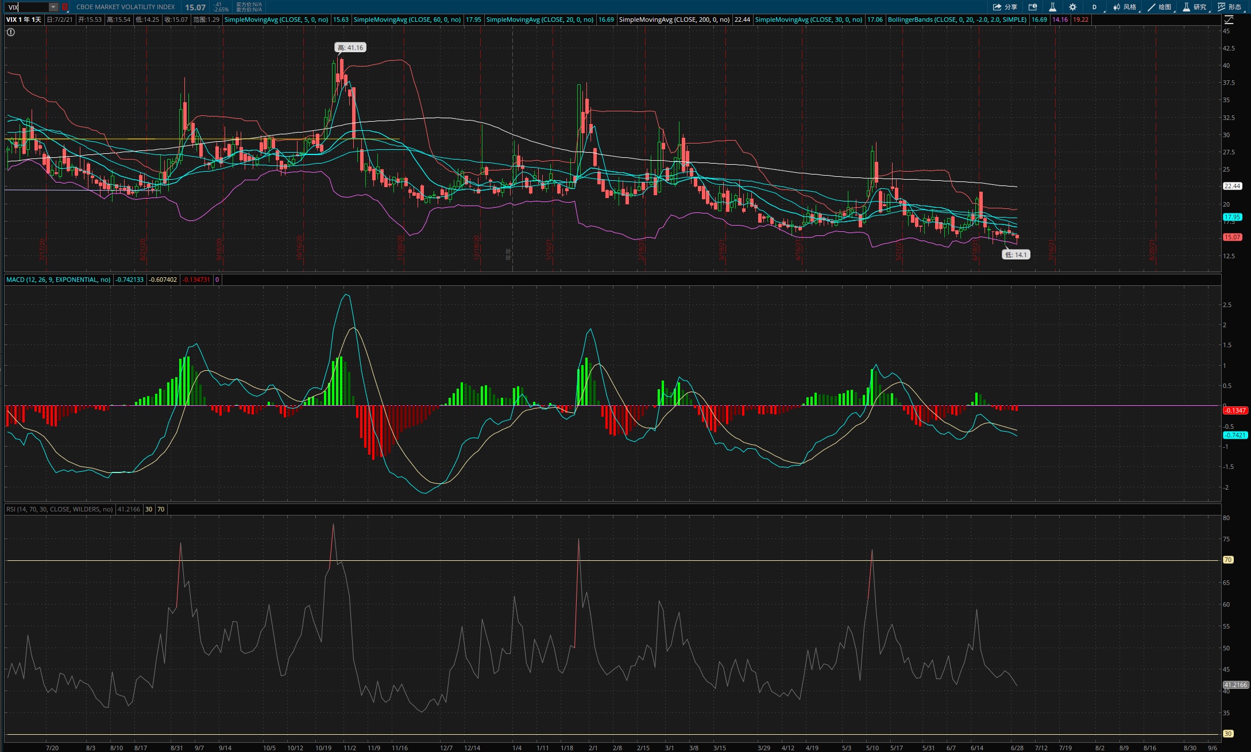Screen dimensions: 1251x752
Task: Click the info exclamation icon on chart
Action: 11,32
